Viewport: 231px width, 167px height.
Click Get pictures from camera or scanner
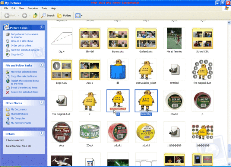point(25,36)
